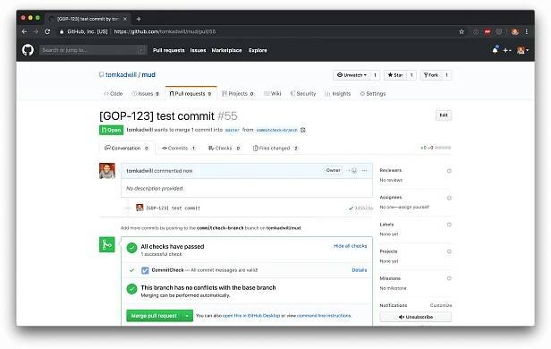Fork the repository
551x349 pixels.
pos(431,75)
